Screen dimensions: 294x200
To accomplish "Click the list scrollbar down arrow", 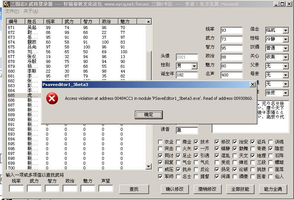I will [x=149, y=168].
